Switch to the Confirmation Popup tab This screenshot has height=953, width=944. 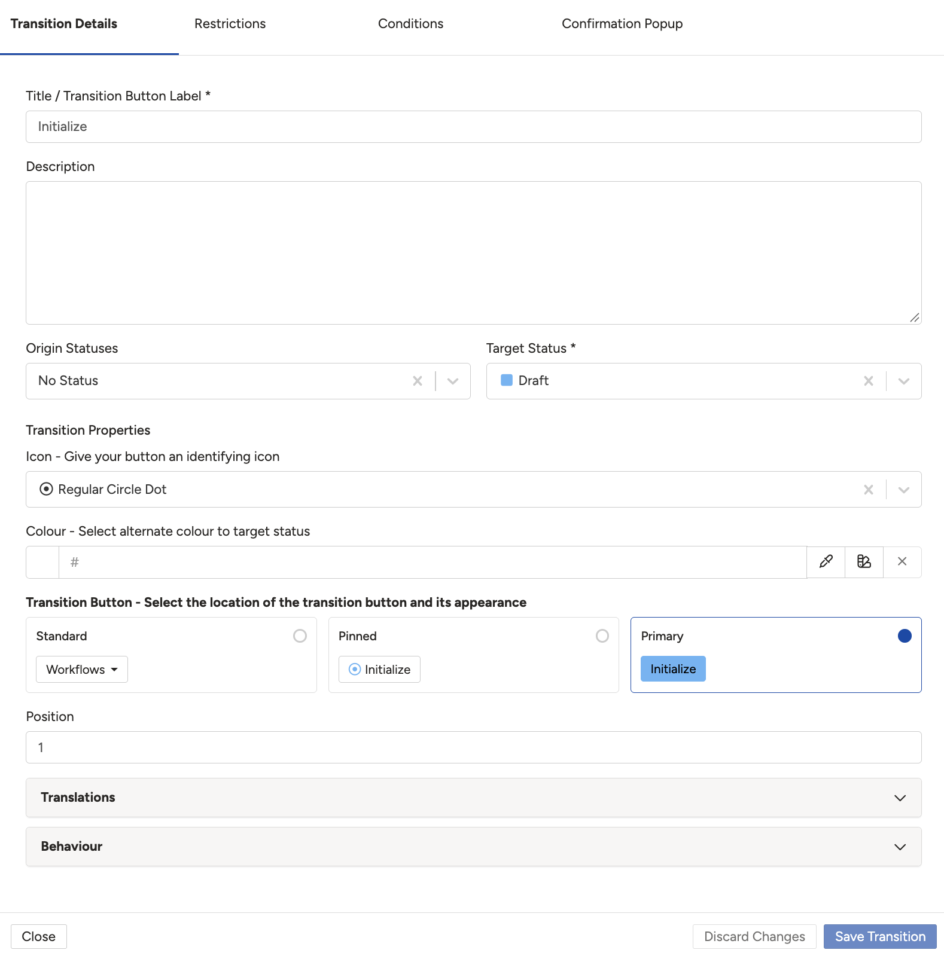(622, 24)
